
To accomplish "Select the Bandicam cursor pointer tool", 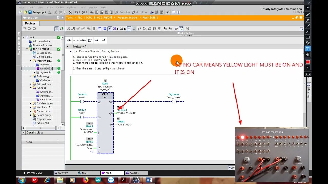I will pyautogui.click(x=308, y=8).
